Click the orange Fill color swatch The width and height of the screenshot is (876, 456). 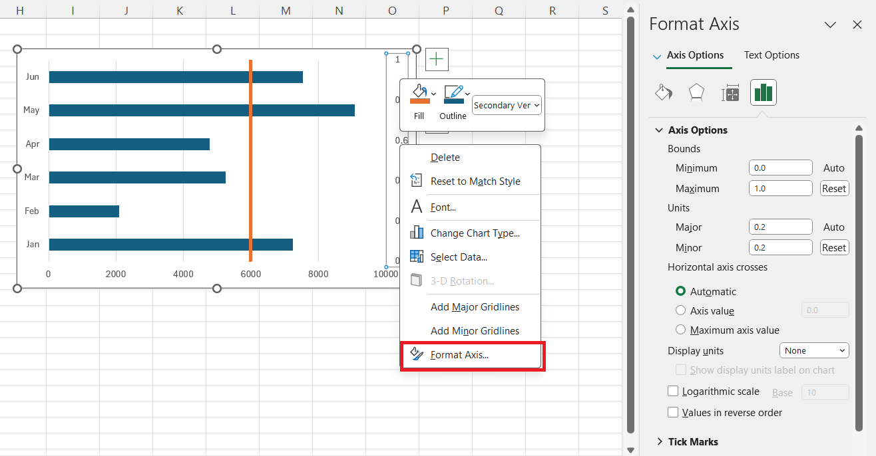point(419,101)
